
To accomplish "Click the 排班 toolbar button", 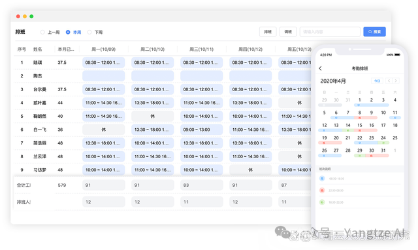I will tap(268, 32).
